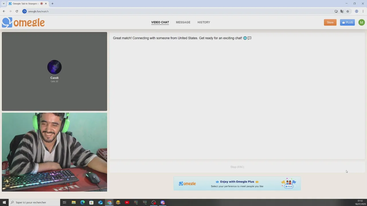This screenshot has height=206, width=367.
Task: Bookmark this page with the star icon
Action: (348, 11)
